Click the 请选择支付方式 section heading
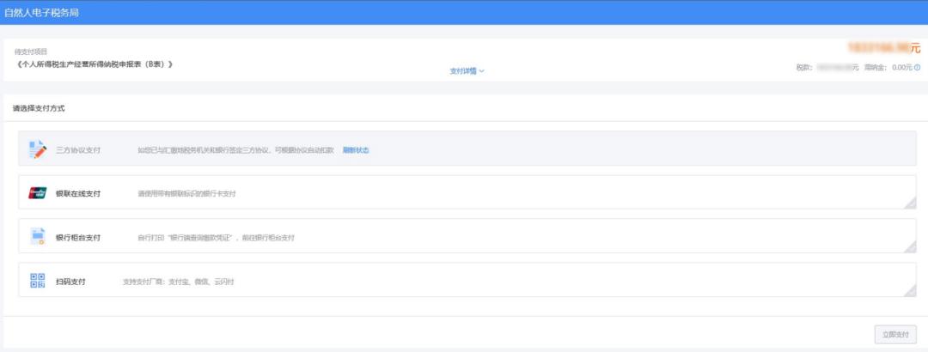 pyautogui.click(x=39, y=109)
